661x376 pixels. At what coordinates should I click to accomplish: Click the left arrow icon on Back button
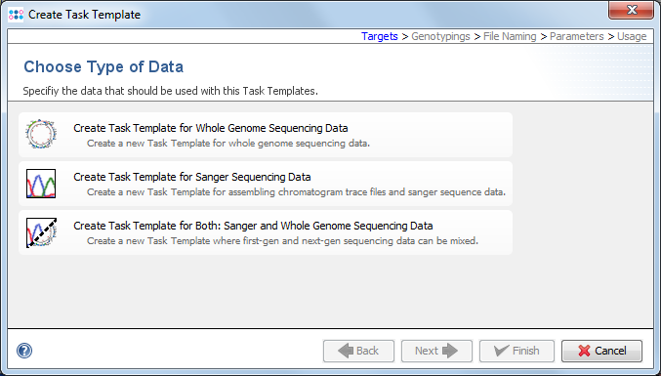(346, 351)
